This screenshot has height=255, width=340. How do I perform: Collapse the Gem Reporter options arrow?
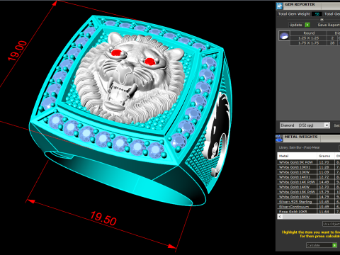coord(322,20)
